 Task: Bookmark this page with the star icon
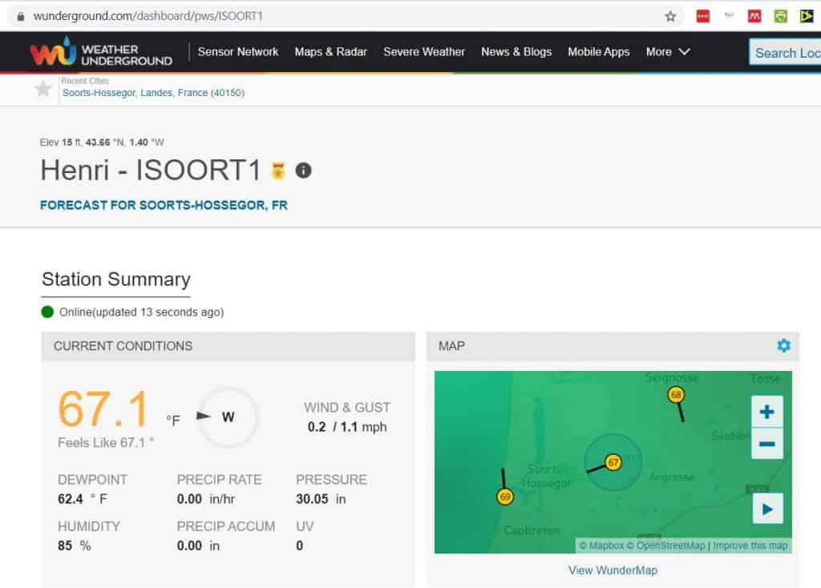pos(670,16)
